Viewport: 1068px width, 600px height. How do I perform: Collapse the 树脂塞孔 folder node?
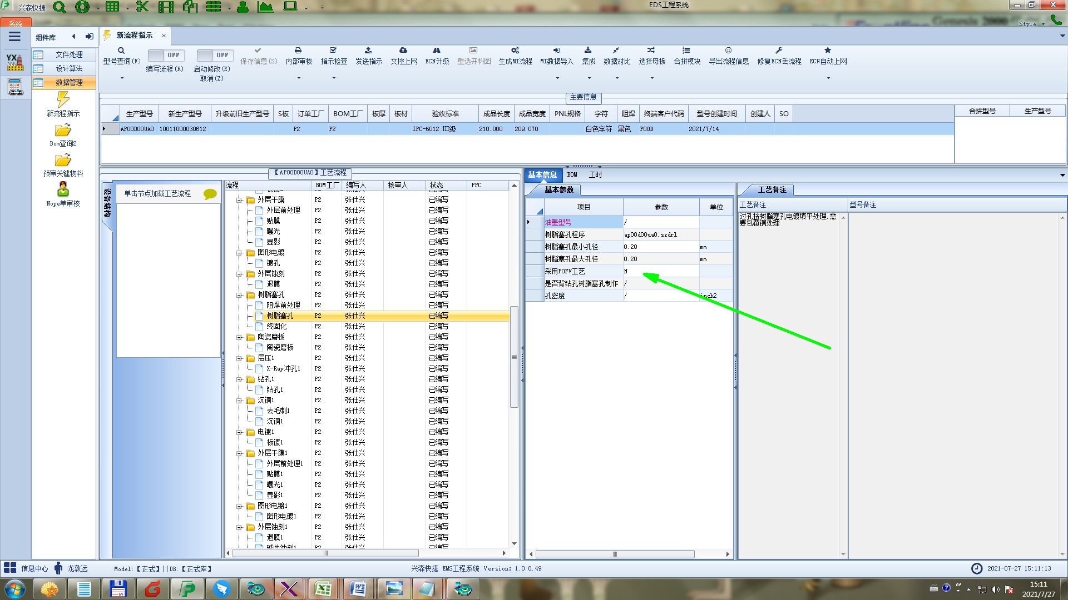pyautogui.click(x=239, y=295)
